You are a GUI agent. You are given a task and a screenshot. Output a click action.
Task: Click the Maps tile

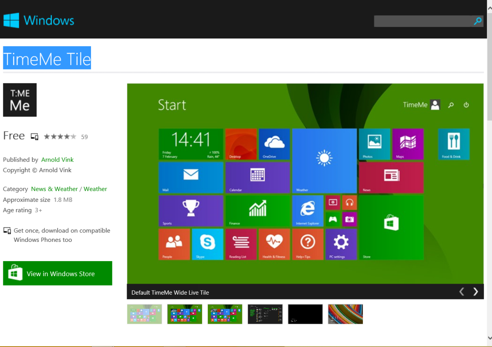[408, 144]
